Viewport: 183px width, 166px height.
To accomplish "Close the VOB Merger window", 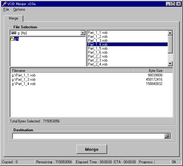I will pyautogui.click(x=178, y=4).
